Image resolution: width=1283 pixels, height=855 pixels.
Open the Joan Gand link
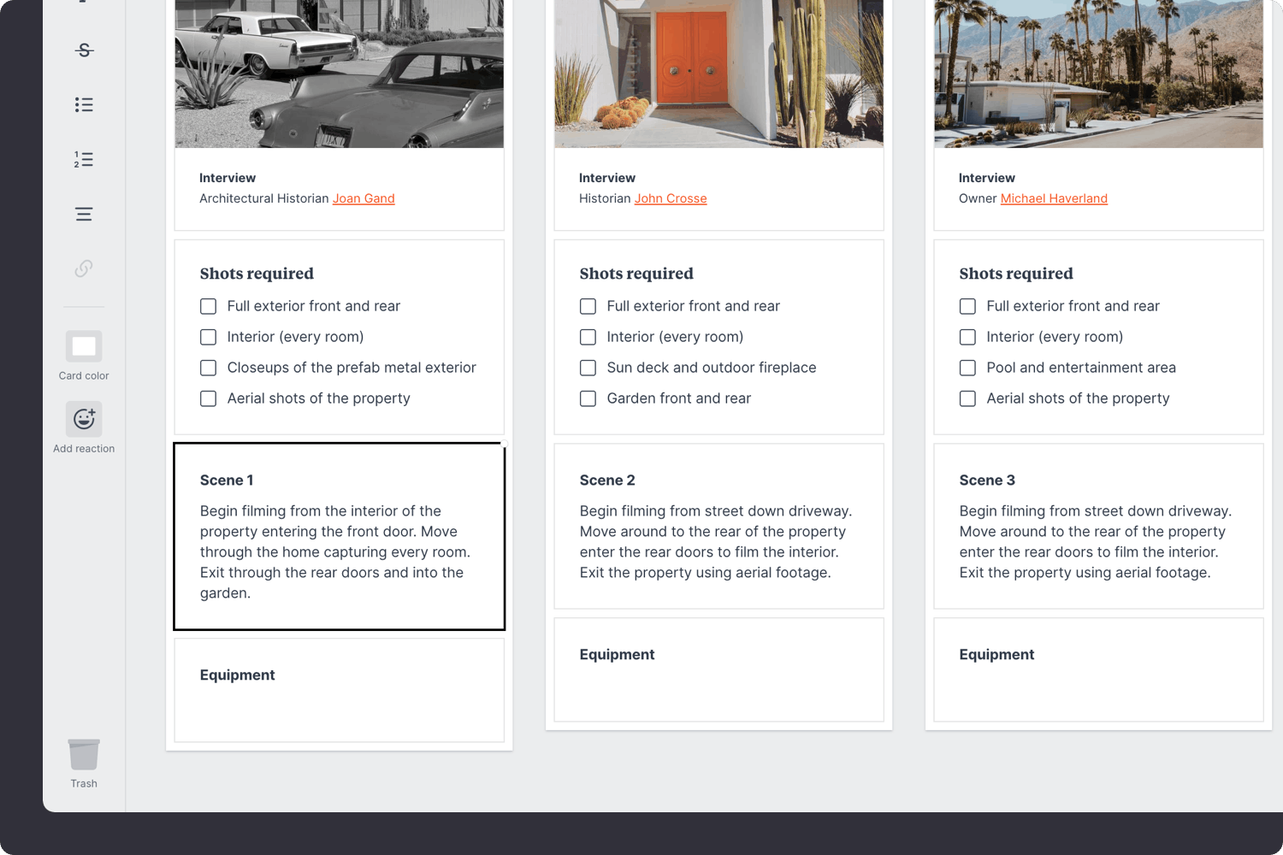click(364, 198)
